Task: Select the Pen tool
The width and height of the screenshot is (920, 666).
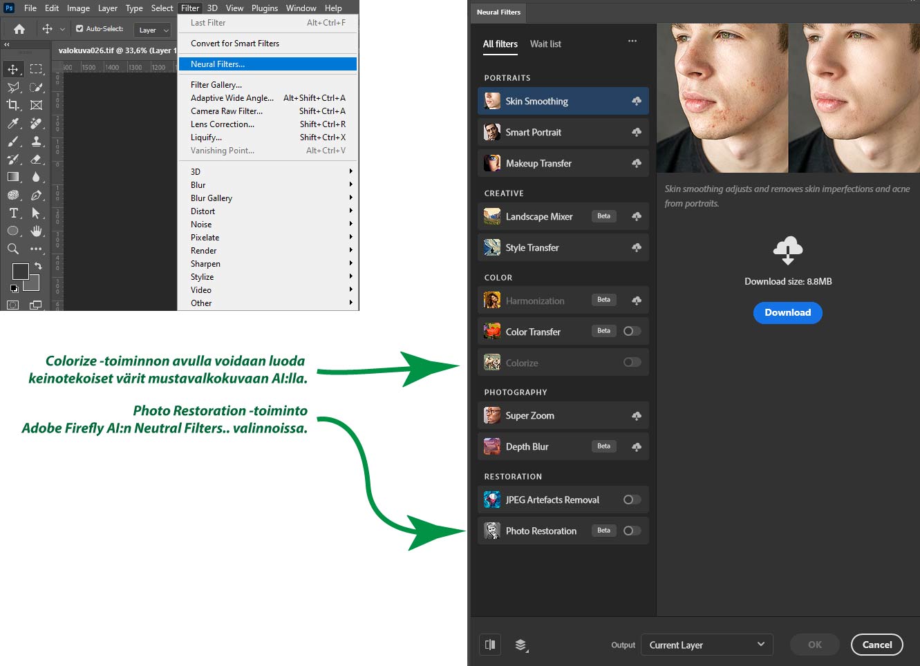Action: pos(37,195)
